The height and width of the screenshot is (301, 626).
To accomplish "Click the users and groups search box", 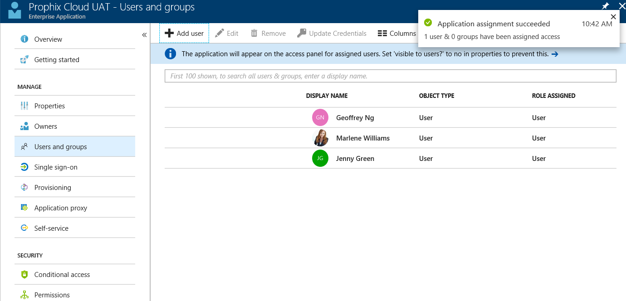I will (x=390, y=76).
